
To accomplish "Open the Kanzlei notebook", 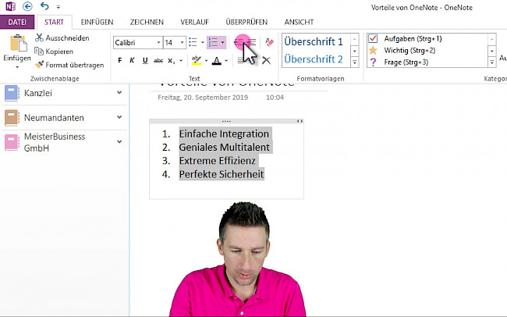I will pos(38,93).
